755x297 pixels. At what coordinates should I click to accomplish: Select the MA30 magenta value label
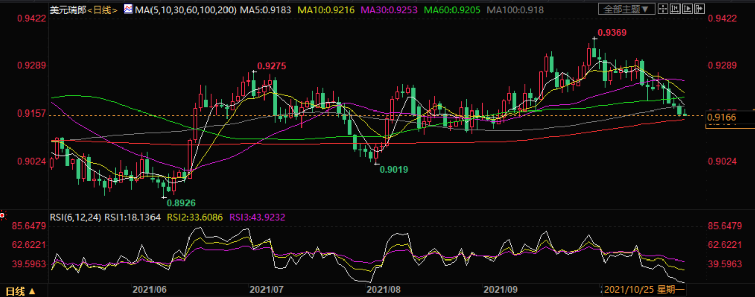pyautogui.click(x=390, y=9)
